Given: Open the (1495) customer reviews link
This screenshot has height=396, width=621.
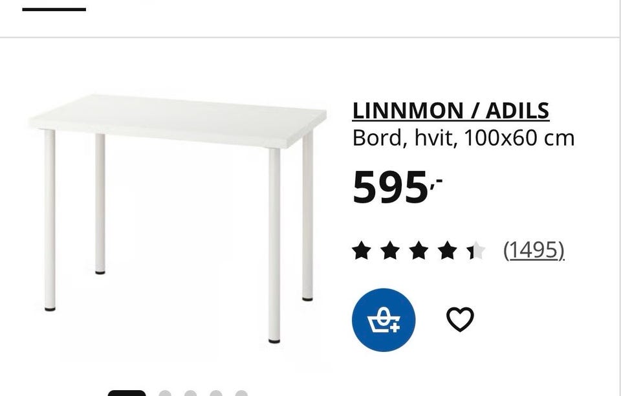Looking at the screenshot, I should [534, 250].
